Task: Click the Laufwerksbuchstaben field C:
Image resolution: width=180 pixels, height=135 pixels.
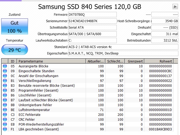Action: (92, 40)
